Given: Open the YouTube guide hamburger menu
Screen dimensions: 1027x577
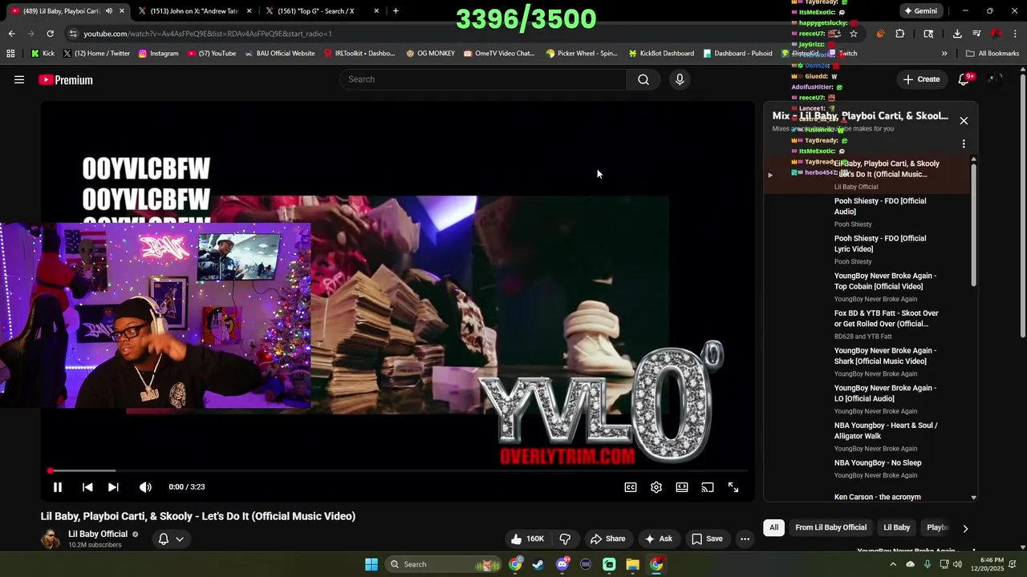Looking at the screenshot, I should click(x=19, y=79).
